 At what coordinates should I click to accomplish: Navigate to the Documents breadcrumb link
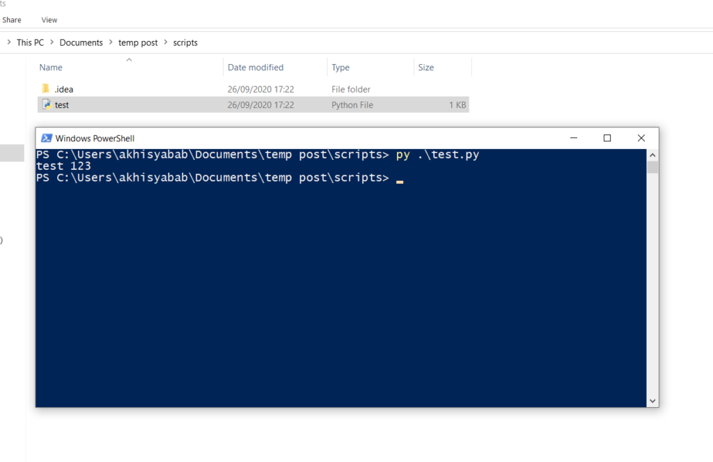point(81,42)
